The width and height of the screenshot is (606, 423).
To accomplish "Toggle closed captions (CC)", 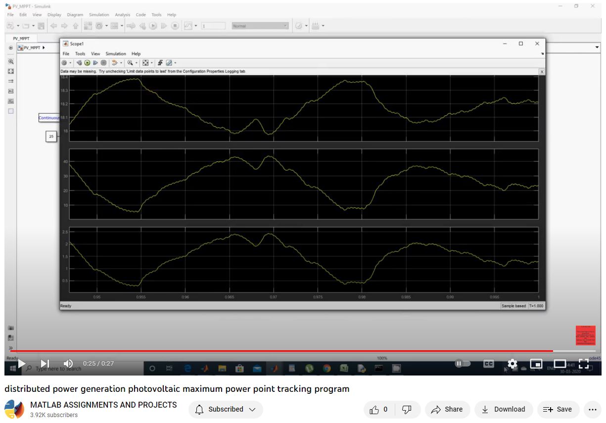I will [x=488, y=364].
